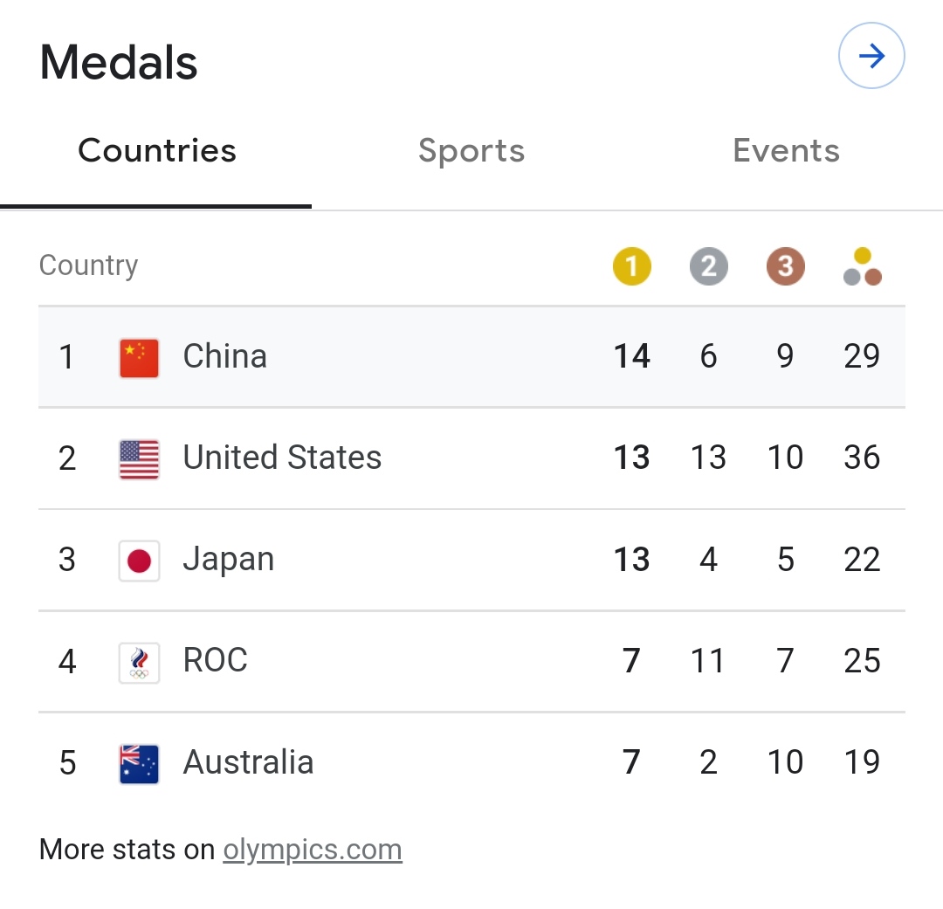Click the total medals column icon
The width and height of the screenshot is (943, 909).
click(x=863, y=267)
